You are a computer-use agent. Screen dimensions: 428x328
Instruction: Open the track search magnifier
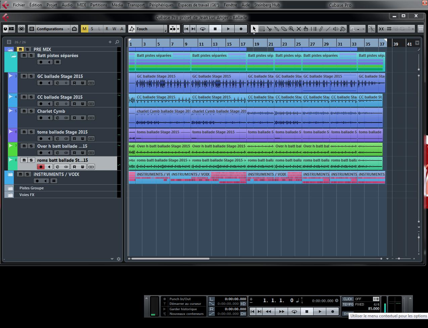(117, 42)
